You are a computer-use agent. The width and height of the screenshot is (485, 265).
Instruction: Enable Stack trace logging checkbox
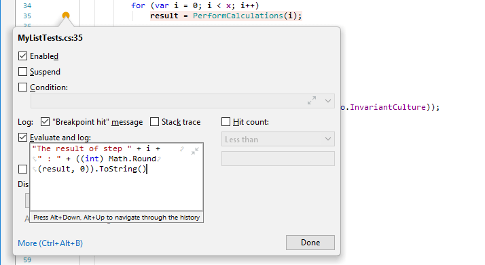click(154, 122)
